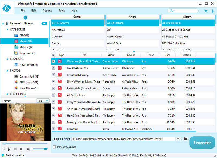217x158 pixels.
Task: Uncheck Every Woman In the World checkbox
Action: pos(53,102)
